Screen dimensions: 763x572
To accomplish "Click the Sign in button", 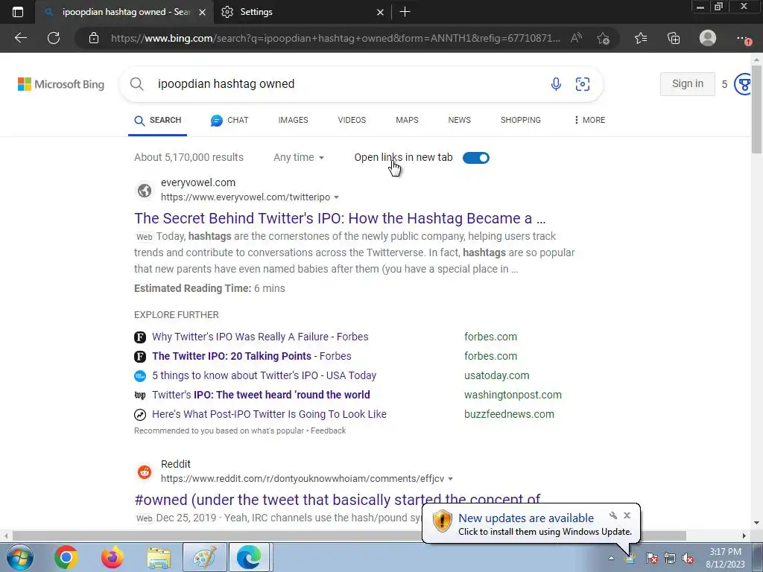I will click(688, 83).
